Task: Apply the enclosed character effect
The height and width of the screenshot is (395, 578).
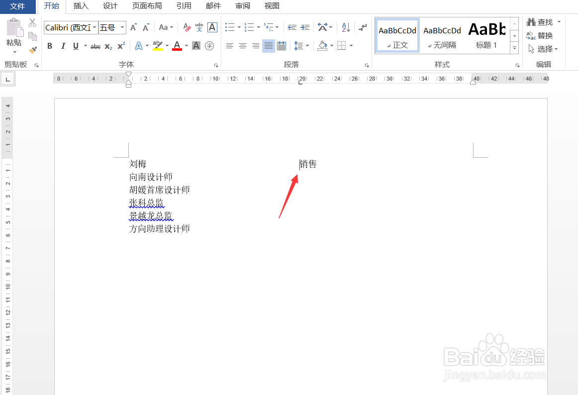Action: [x=209, y=46]
